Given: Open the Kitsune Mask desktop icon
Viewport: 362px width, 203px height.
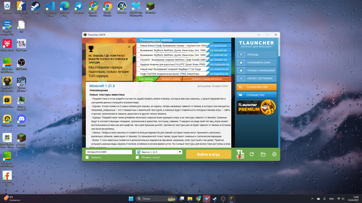Looking at the screenshot, I should [x=7, y=45].
